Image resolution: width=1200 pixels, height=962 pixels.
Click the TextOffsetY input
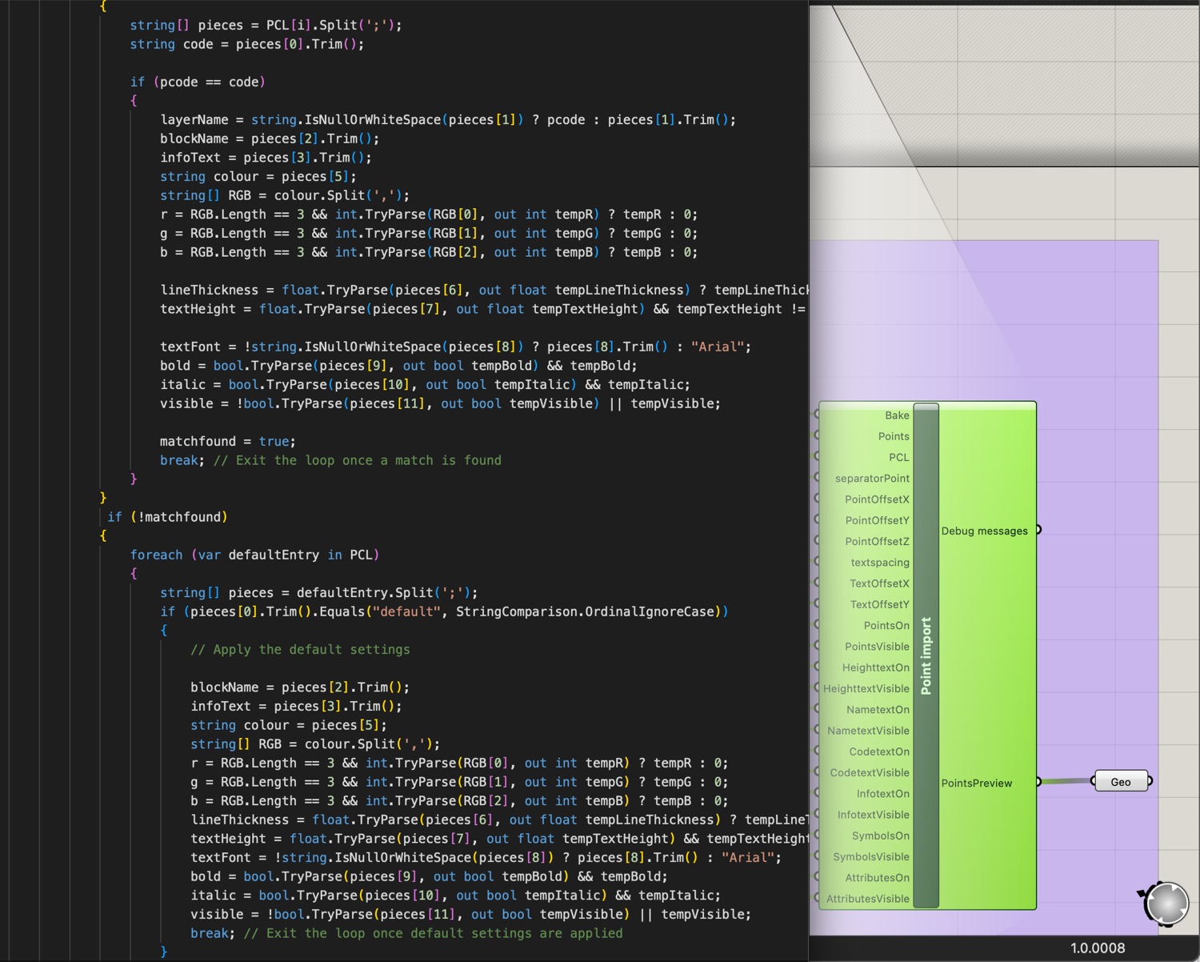coord(879,604)
